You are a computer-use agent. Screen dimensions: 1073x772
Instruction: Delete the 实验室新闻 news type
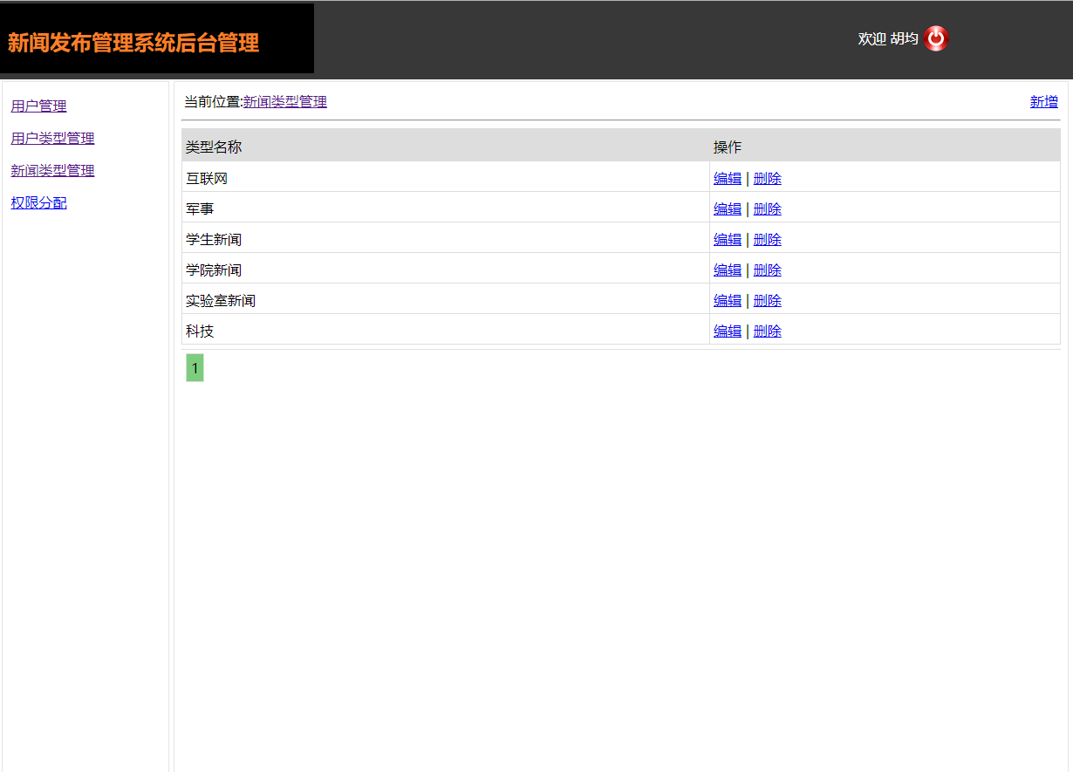[767, 300]
